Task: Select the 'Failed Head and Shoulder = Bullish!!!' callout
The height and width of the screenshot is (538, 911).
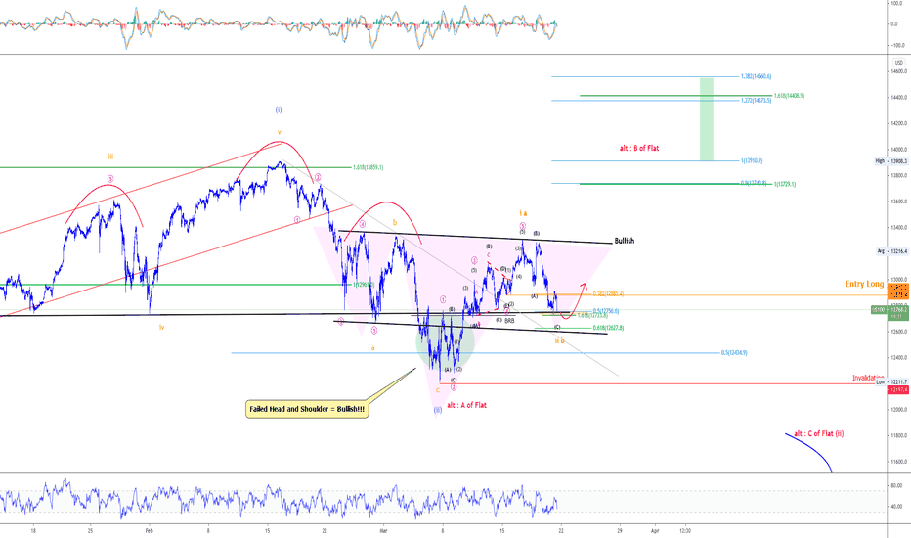Action: [x=307, y=409]
